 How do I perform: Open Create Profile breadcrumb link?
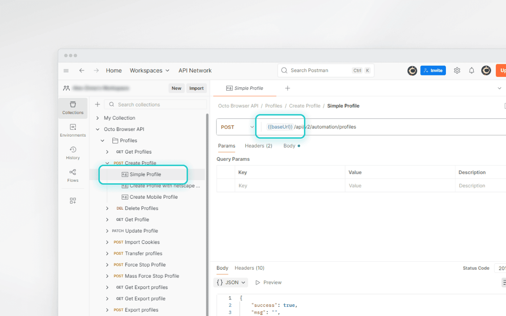305,106
